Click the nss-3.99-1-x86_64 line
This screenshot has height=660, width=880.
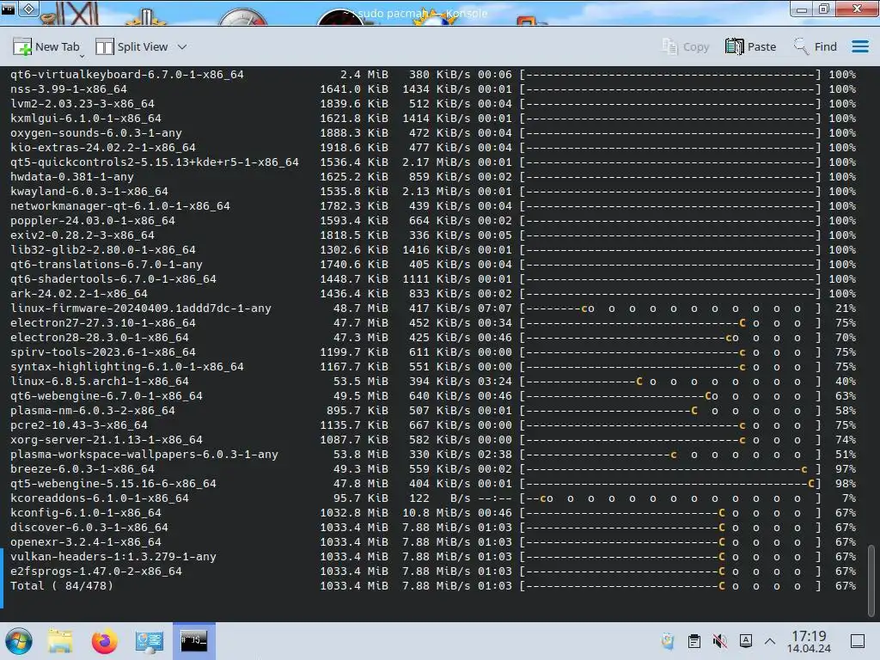433,89
